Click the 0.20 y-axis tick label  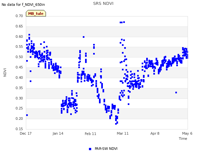[19, 119]
